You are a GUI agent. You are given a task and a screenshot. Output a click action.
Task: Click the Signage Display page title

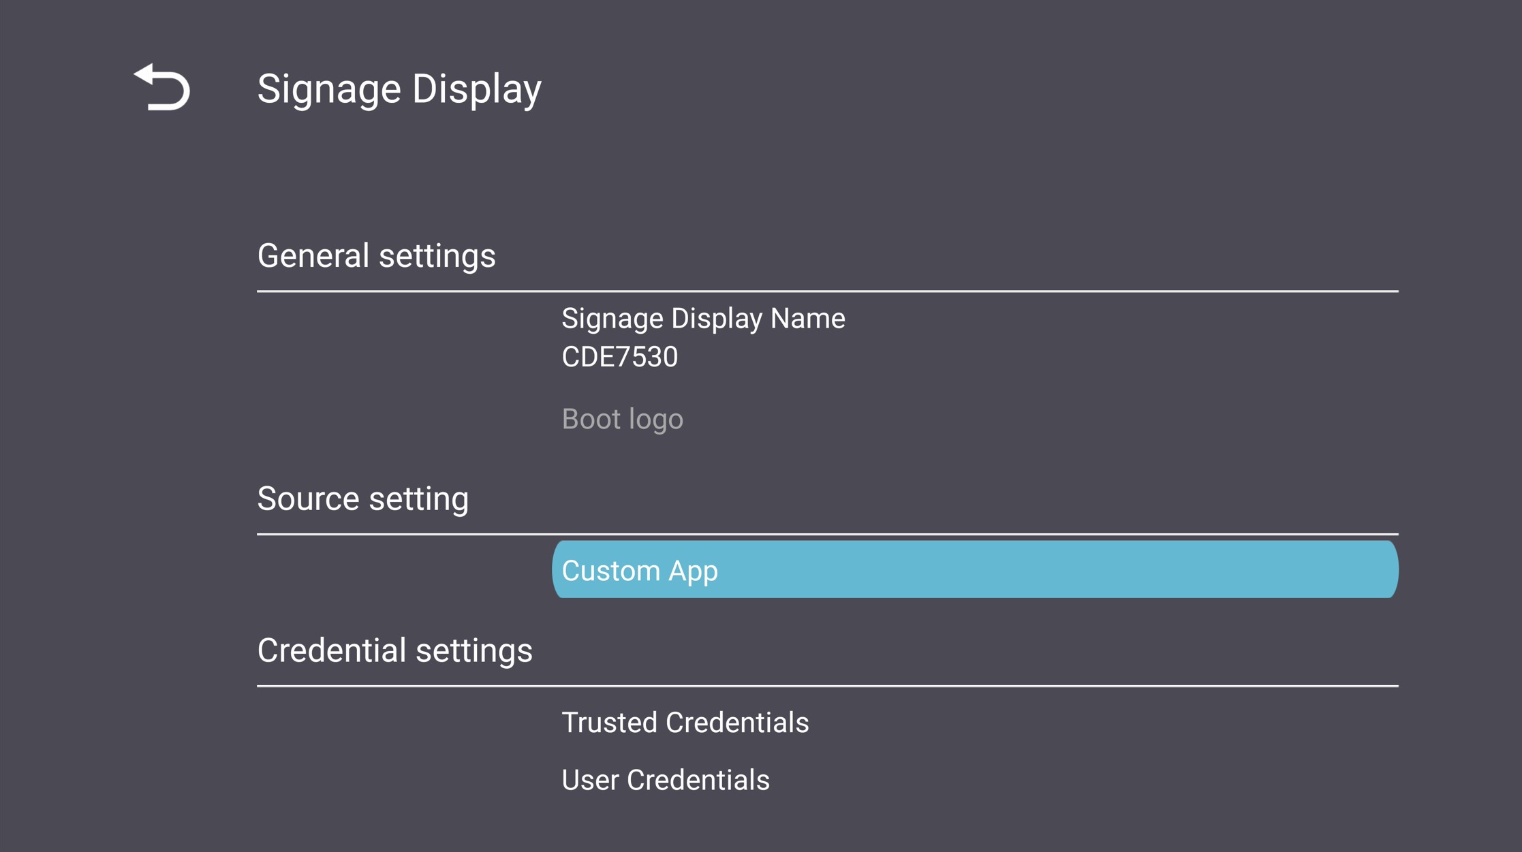click(x=399, y=89)
